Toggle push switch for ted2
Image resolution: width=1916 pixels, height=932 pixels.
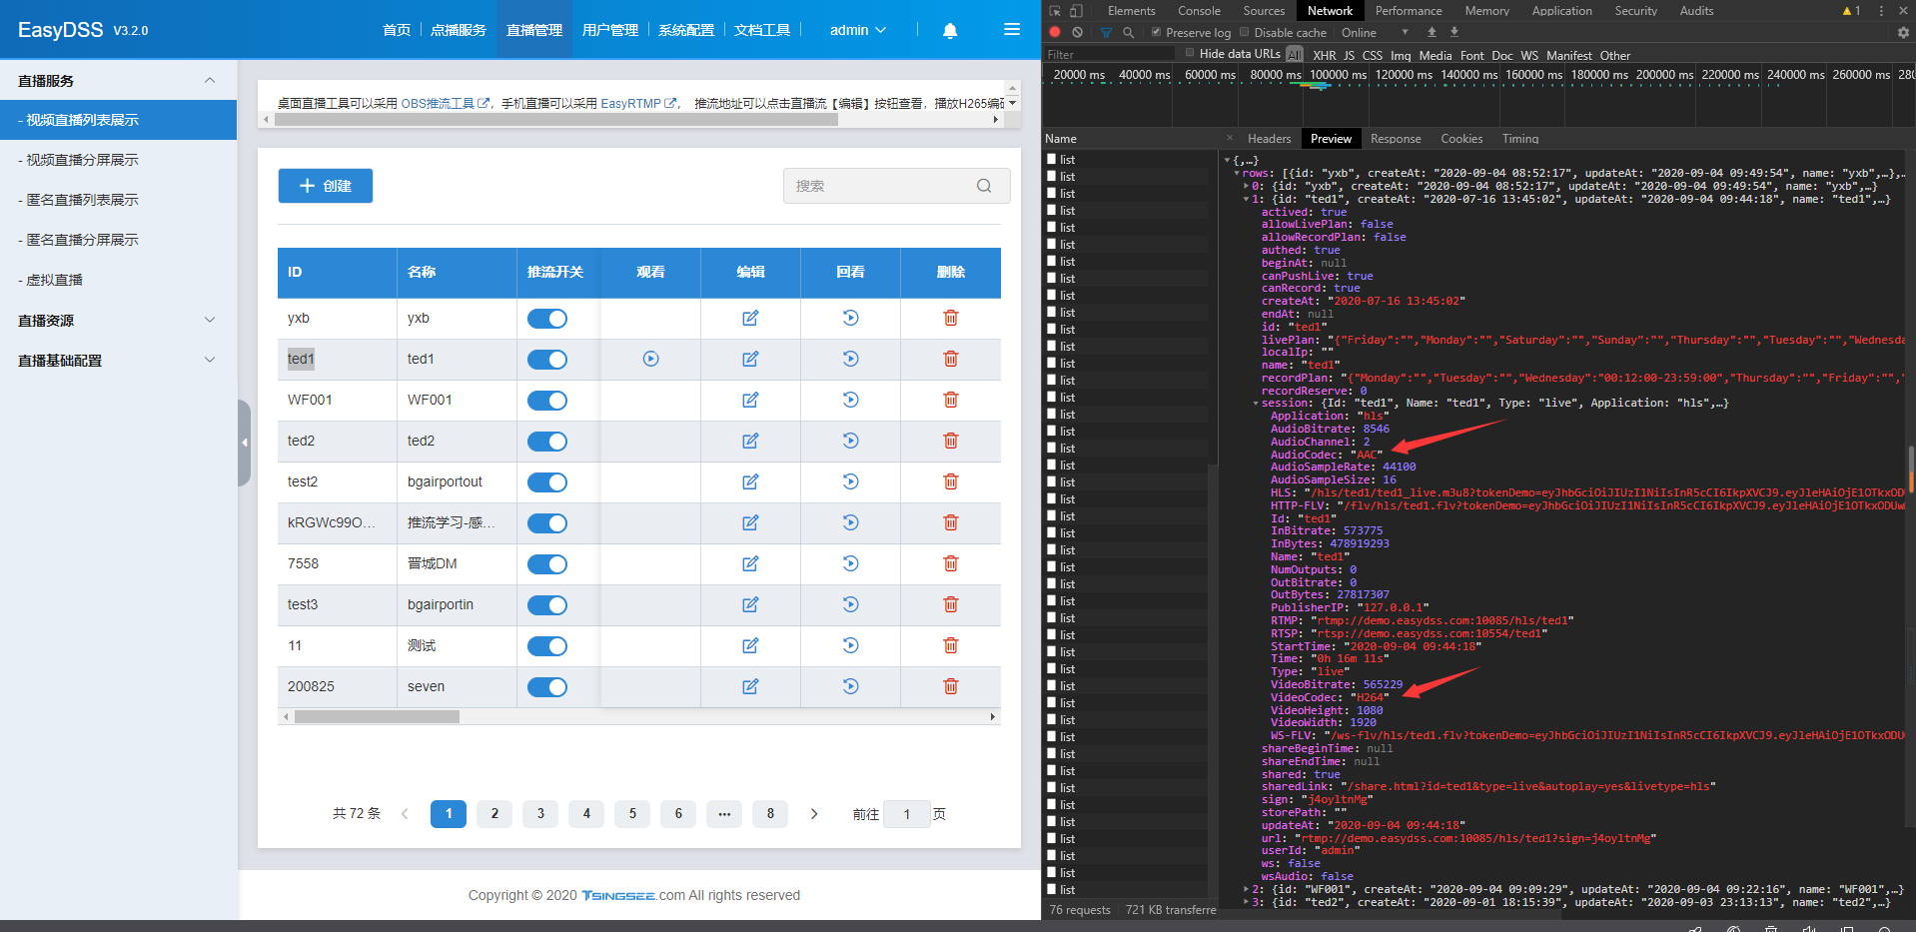547,441
